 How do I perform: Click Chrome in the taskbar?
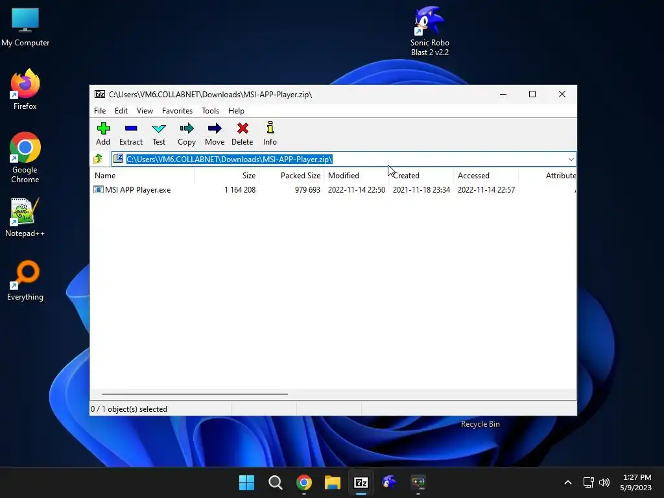(304, 482)
